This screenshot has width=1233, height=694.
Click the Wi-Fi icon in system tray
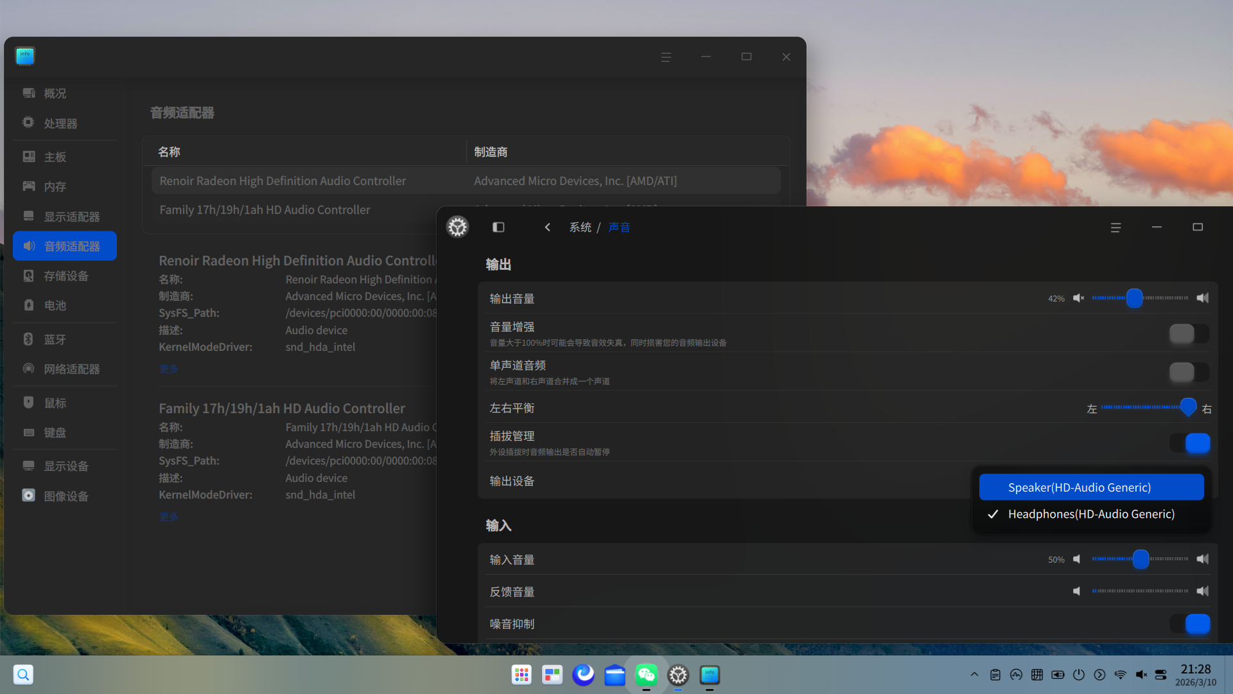coord(1121,675)
